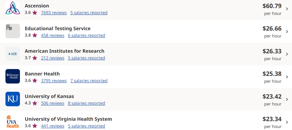
Task: Open the 441 reviews link for UVA Health
Action: [x=53, y=126]
